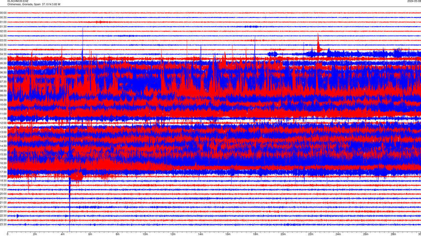The width and height of the screenshot is (421, 236).
Task: Select the 06:30 time label
Action: 3,73
